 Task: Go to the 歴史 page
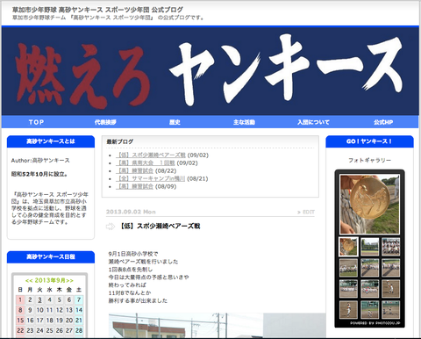coord(175,122)
